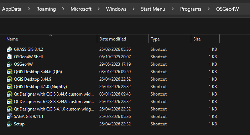
Task: Go to Microsoft folder in the breadcrumb
Action: tap(81, 9)
